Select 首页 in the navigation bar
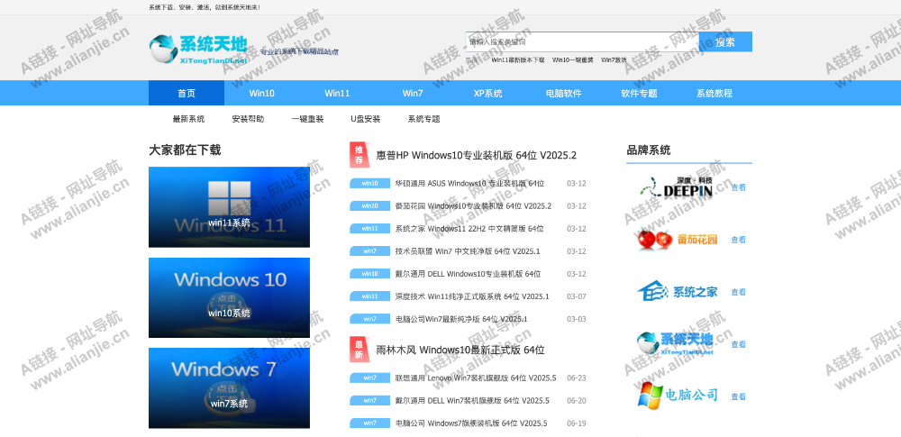Image resolution: width=901 pixels, height=437 pixels. tap(187, 93)
